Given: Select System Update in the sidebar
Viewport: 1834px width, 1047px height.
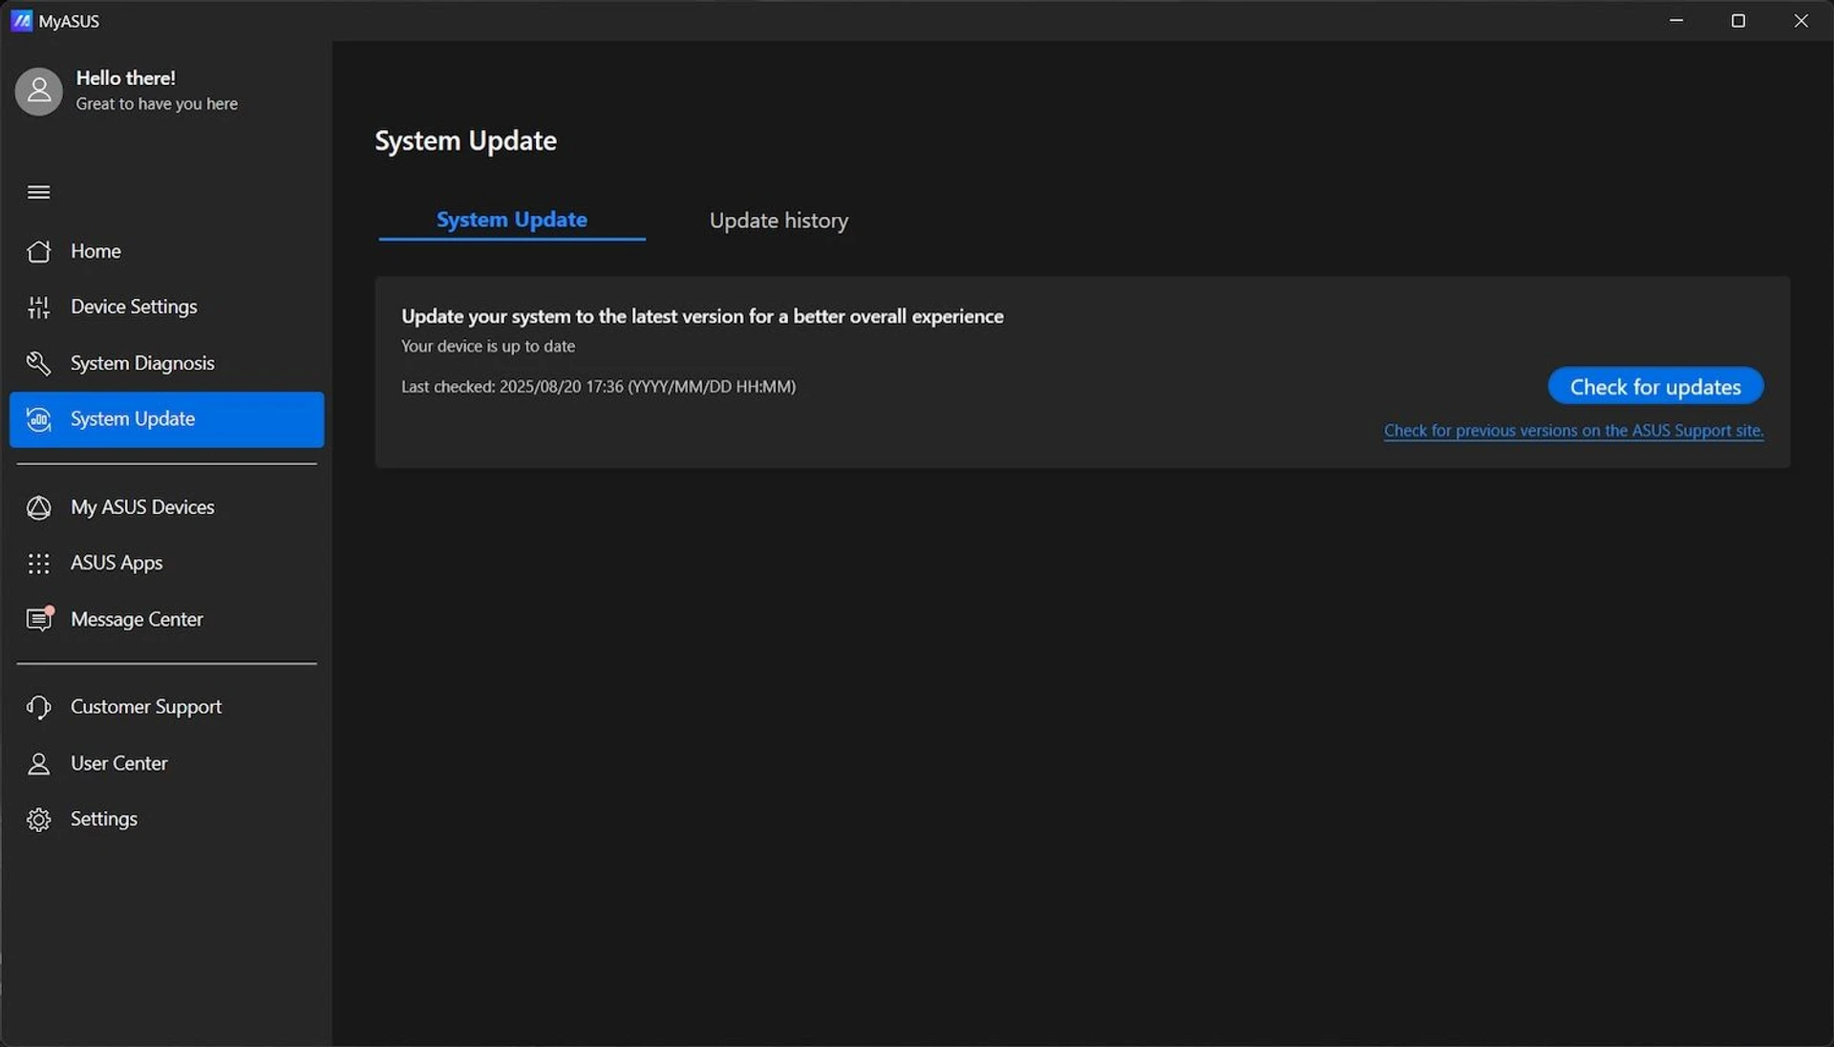Looking at the screenshot, I should (166, 419).
